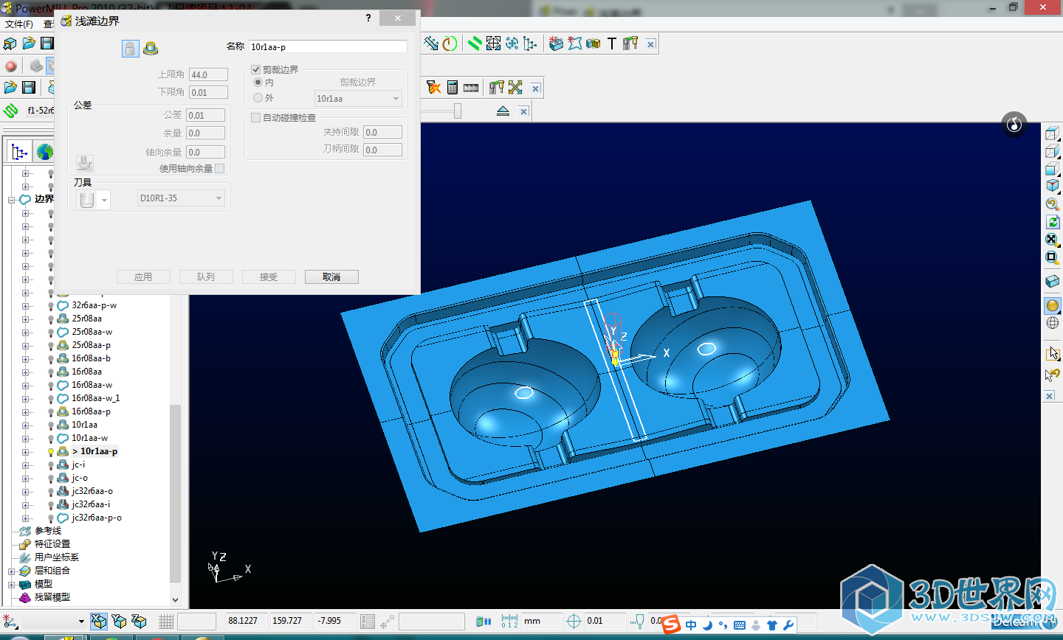This screenshot has width=1063, height=640.
Task: Toggle the 使用轴向余量 checkbox
Action: (219, 168)
